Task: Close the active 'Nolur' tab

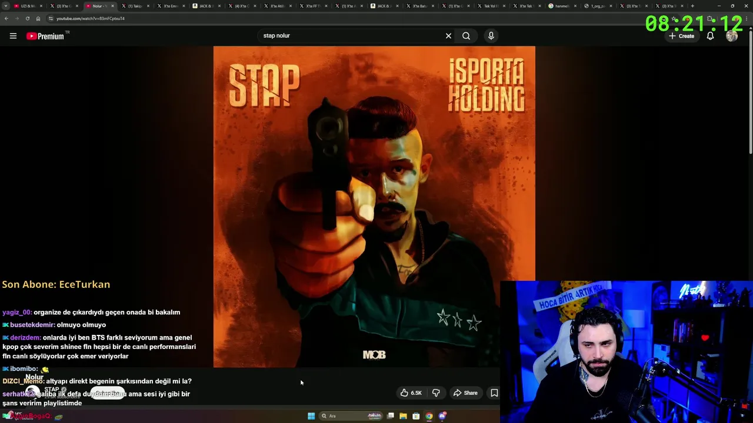Action: (x=111, y=6)
